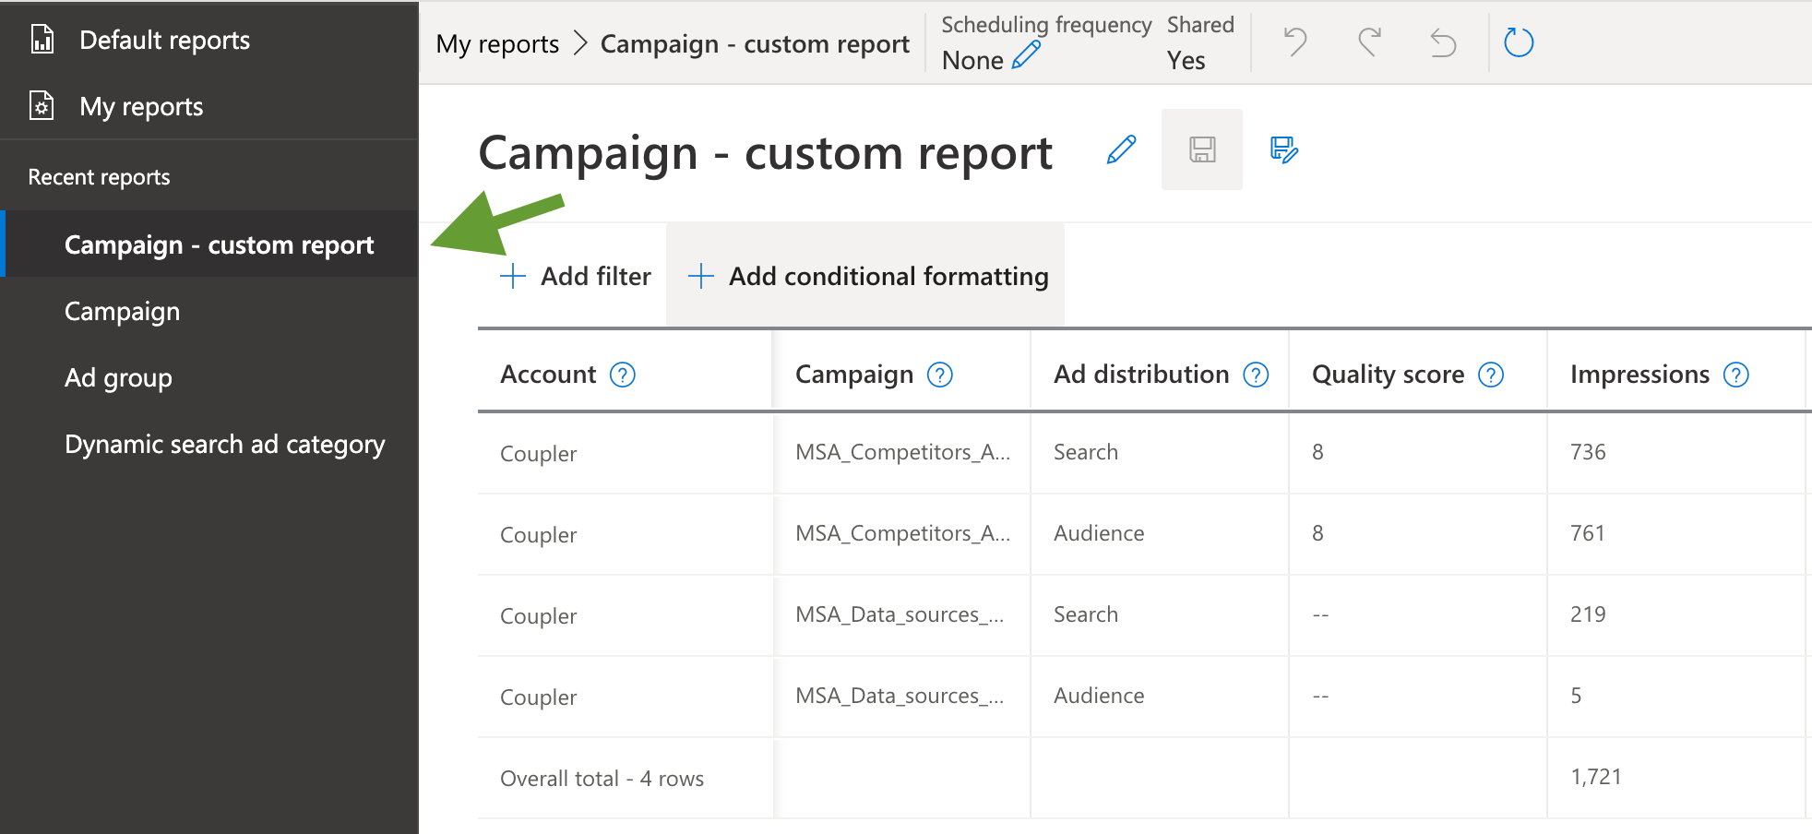Open help icon for Account column

click(x=623, y=375)
